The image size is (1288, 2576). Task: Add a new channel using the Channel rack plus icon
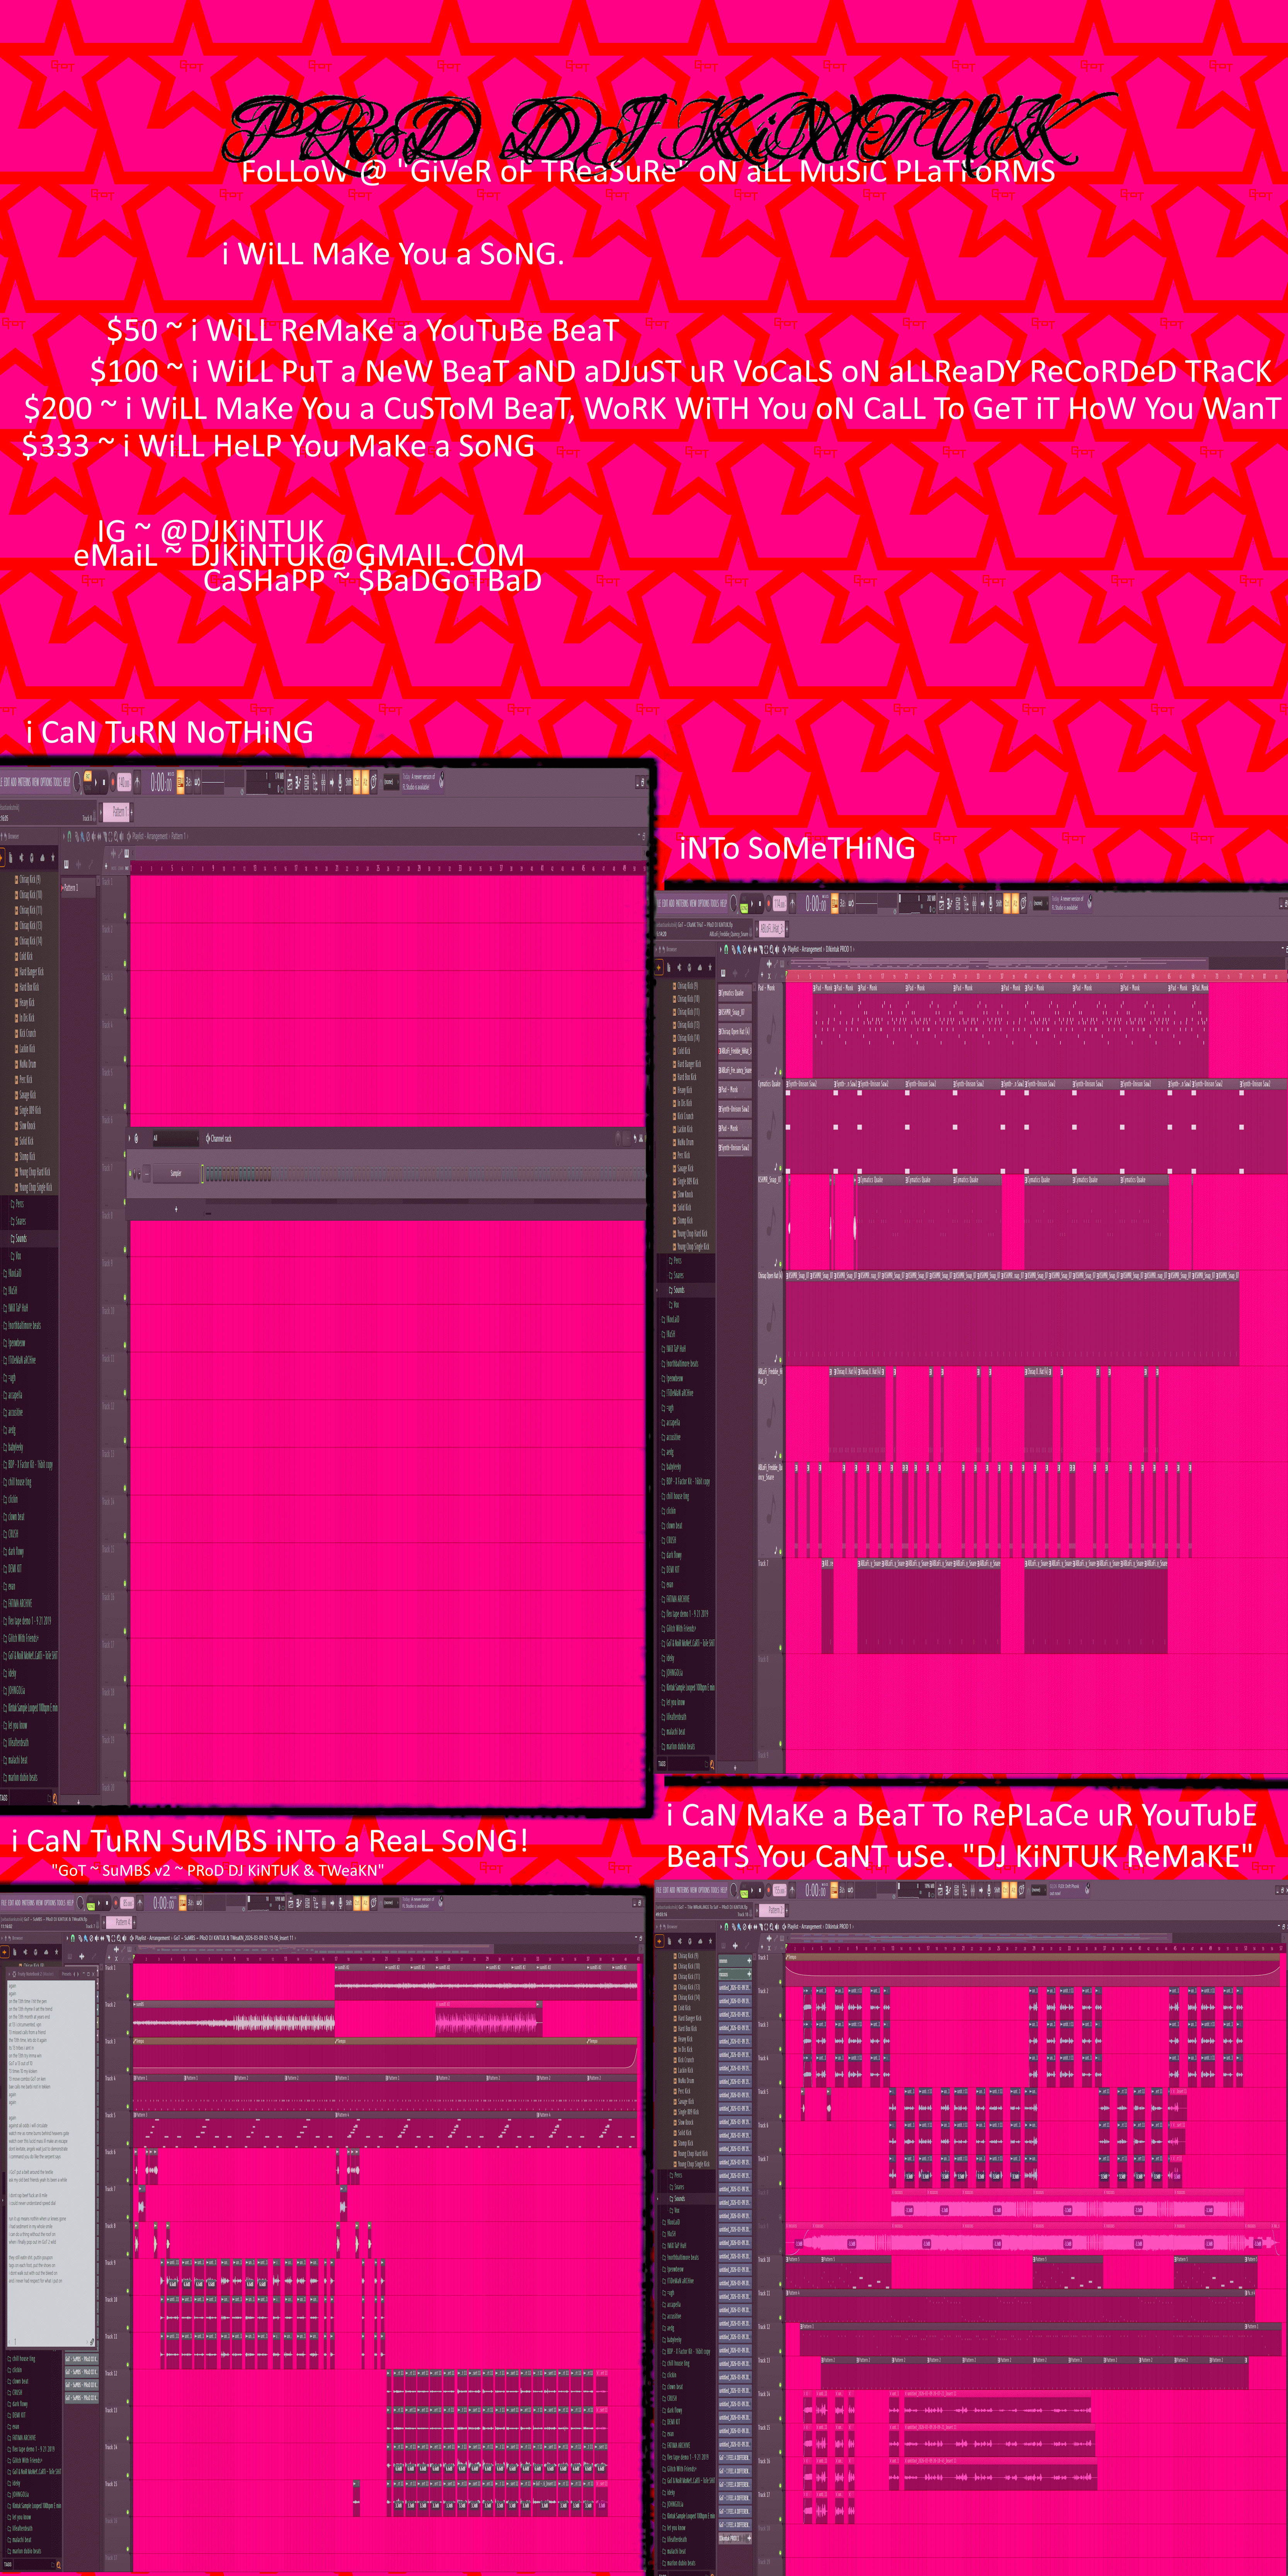(x=176, y=1209)
